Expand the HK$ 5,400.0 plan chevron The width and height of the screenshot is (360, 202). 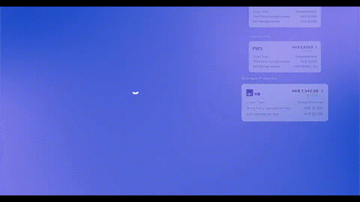(316, 47)
